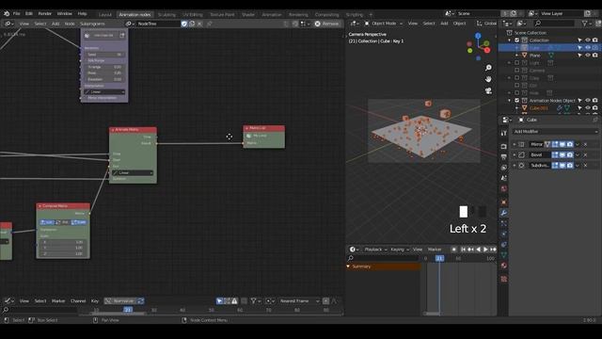The height and width of the screenshot is (339, 602).
Task: Toggle camera view icon in viewport
Action: pos(488,91)
